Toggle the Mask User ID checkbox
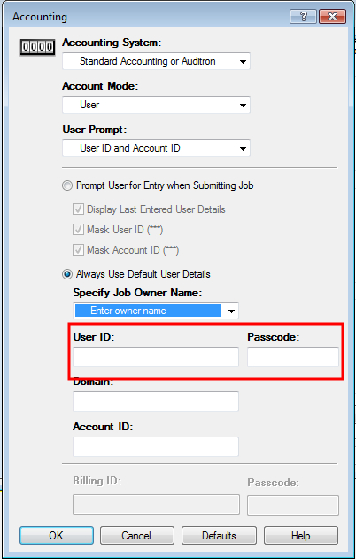The height and width of the screenshot is (559, 356). (78, 230)
